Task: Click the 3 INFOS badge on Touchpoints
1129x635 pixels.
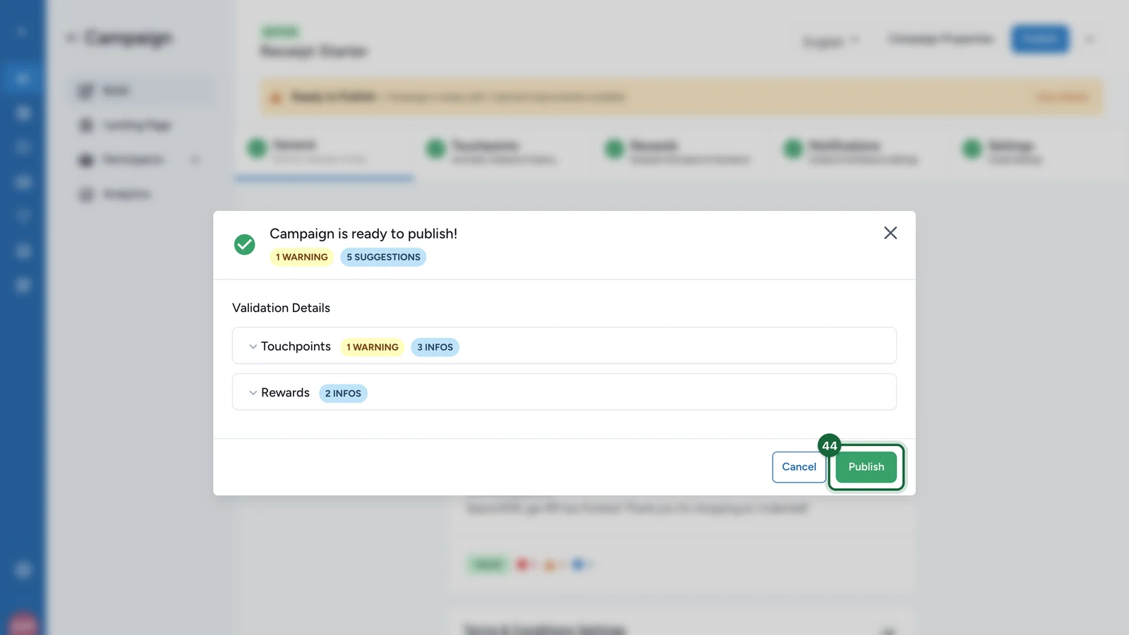Action: pyautogui.click(x=435, y=347)
